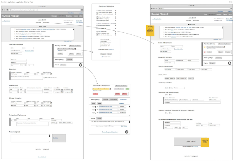Click Social Security No. field in popup
The width and height of the screenshot is (234, 162).
point(106,42)
